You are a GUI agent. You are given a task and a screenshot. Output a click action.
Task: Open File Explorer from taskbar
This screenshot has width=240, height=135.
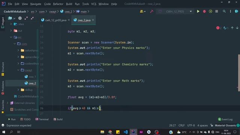[x=102, y=132]
